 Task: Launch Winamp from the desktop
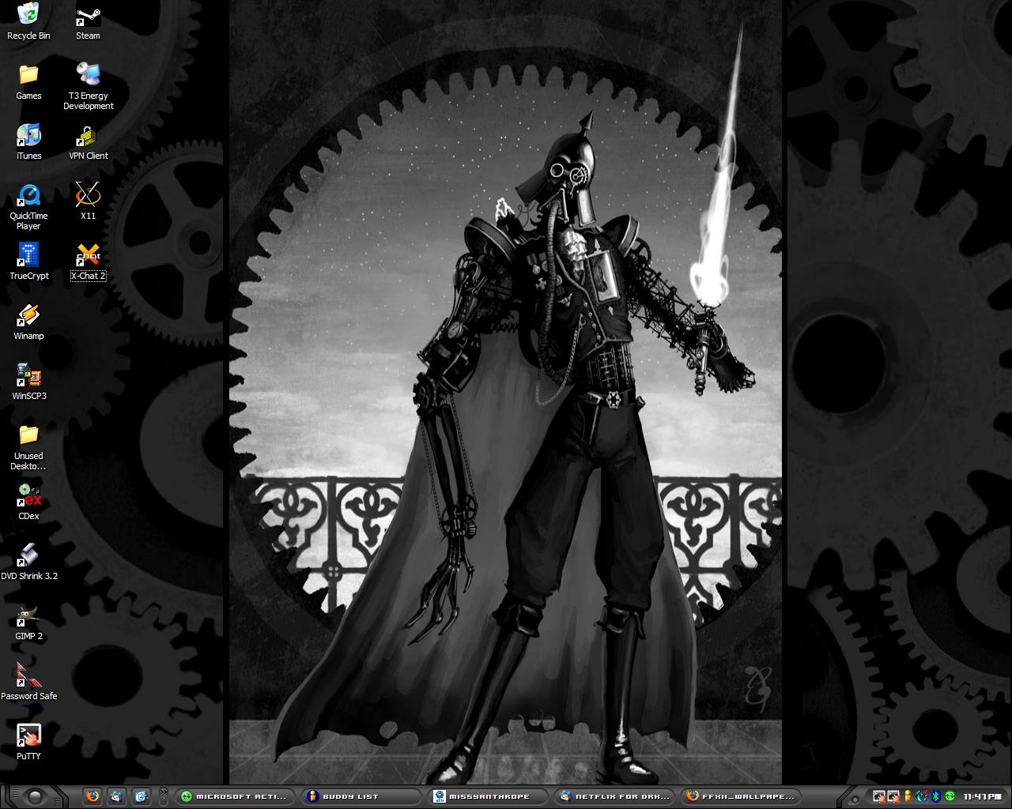[x=28, y=322]
